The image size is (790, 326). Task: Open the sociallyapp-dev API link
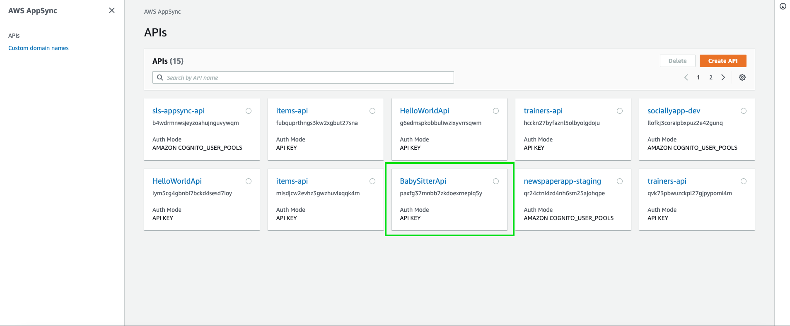[674, 111]
